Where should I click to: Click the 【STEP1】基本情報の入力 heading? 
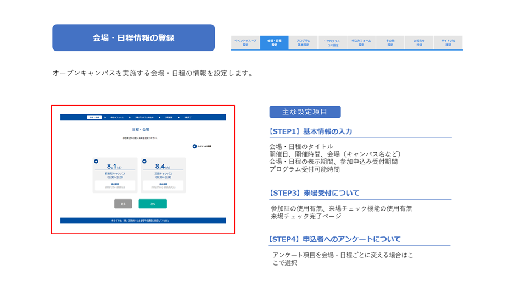[x=310, y=131]
